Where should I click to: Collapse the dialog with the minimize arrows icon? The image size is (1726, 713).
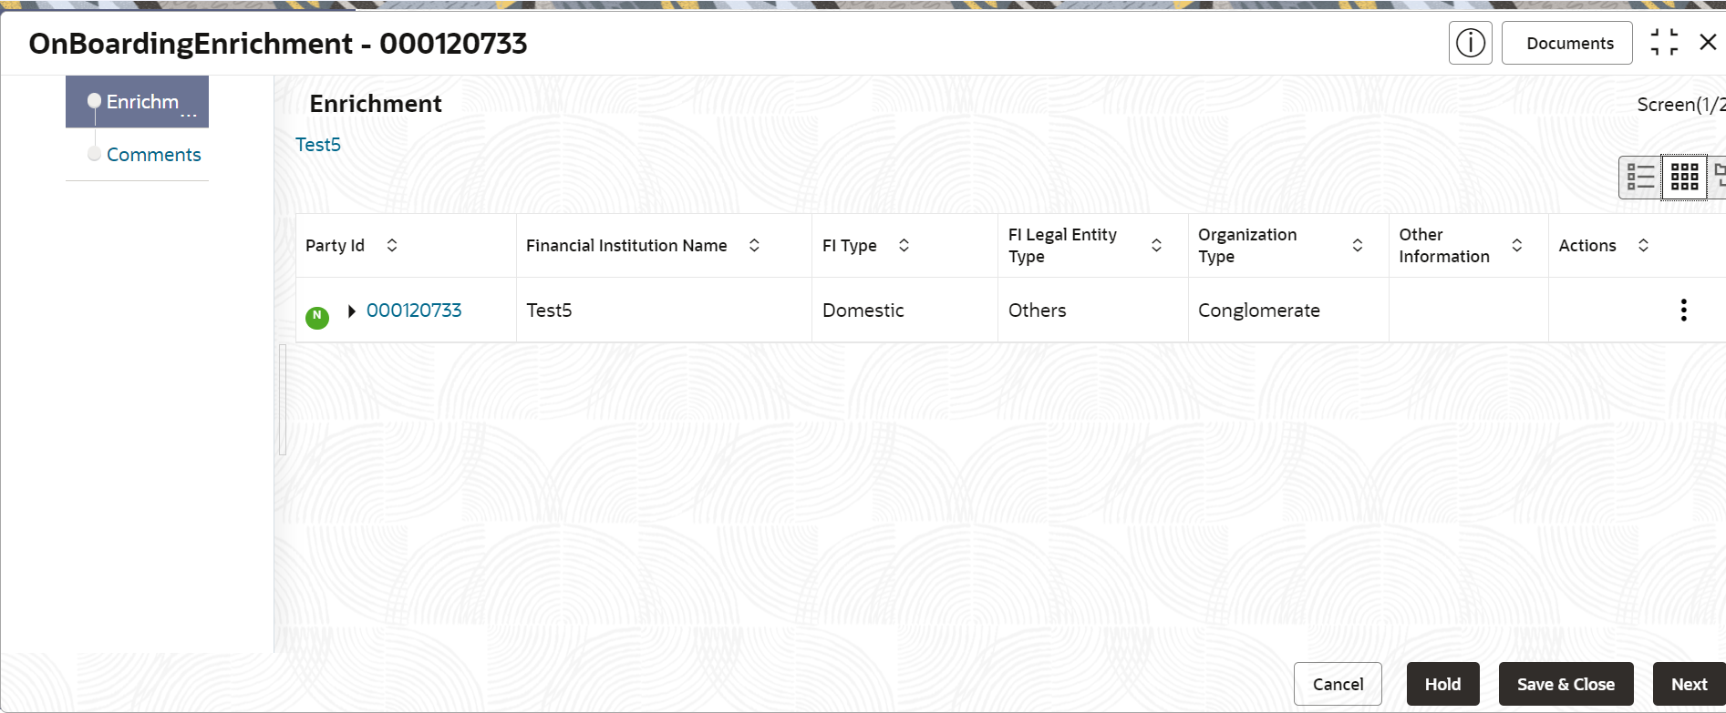tap(1664, 42)
